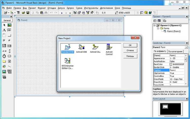Switch to the По алфавиту properties tab
Viewport: 190px width, 119px height.
point(160,51)
